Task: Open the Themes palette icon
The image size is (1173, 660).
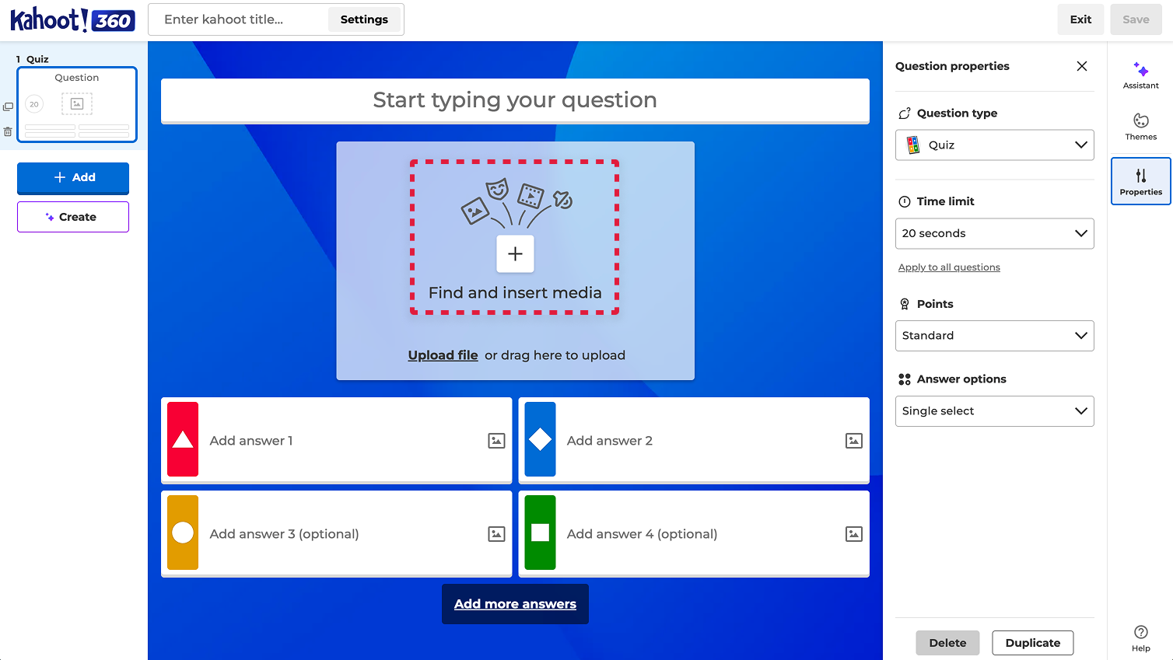Action: tap(1140, 120)
